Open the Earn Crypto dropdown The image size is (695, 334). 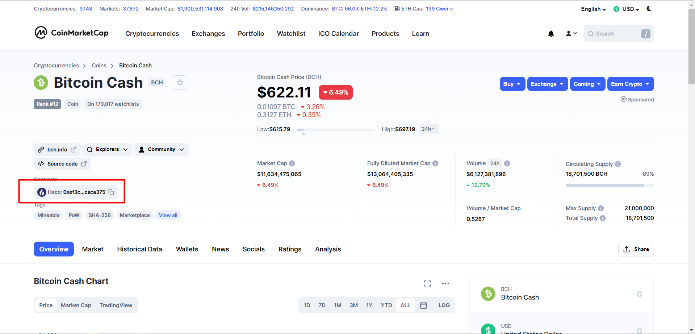(631, 84)
